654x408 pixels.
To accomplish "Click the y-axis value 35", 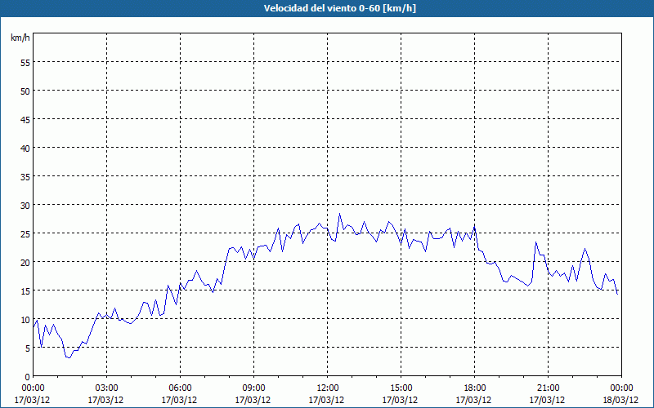I will [x=25, y=176].
